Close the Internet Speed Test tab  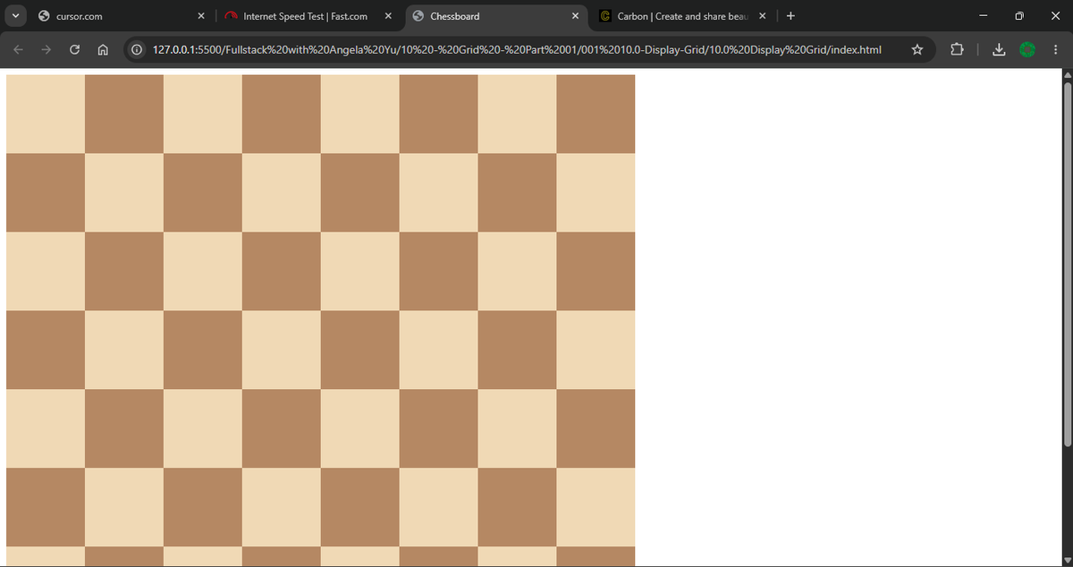(x=388, y=16)
